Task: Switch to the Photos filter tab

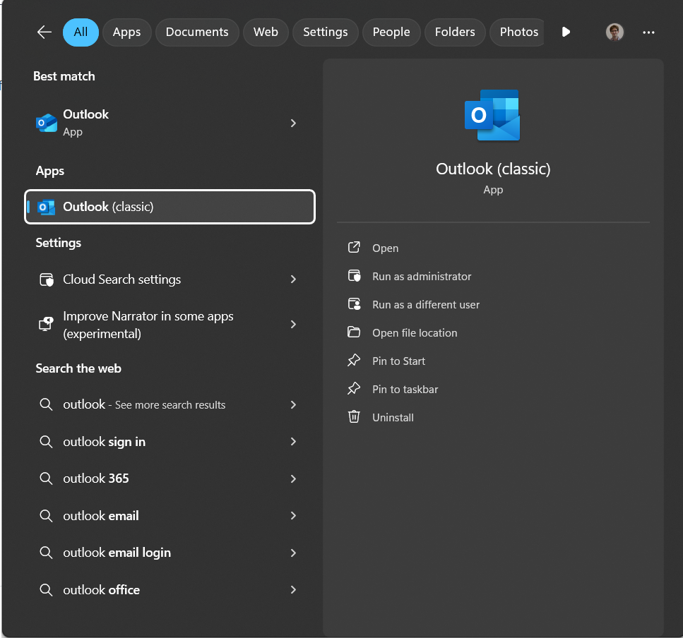Action: 517,32
